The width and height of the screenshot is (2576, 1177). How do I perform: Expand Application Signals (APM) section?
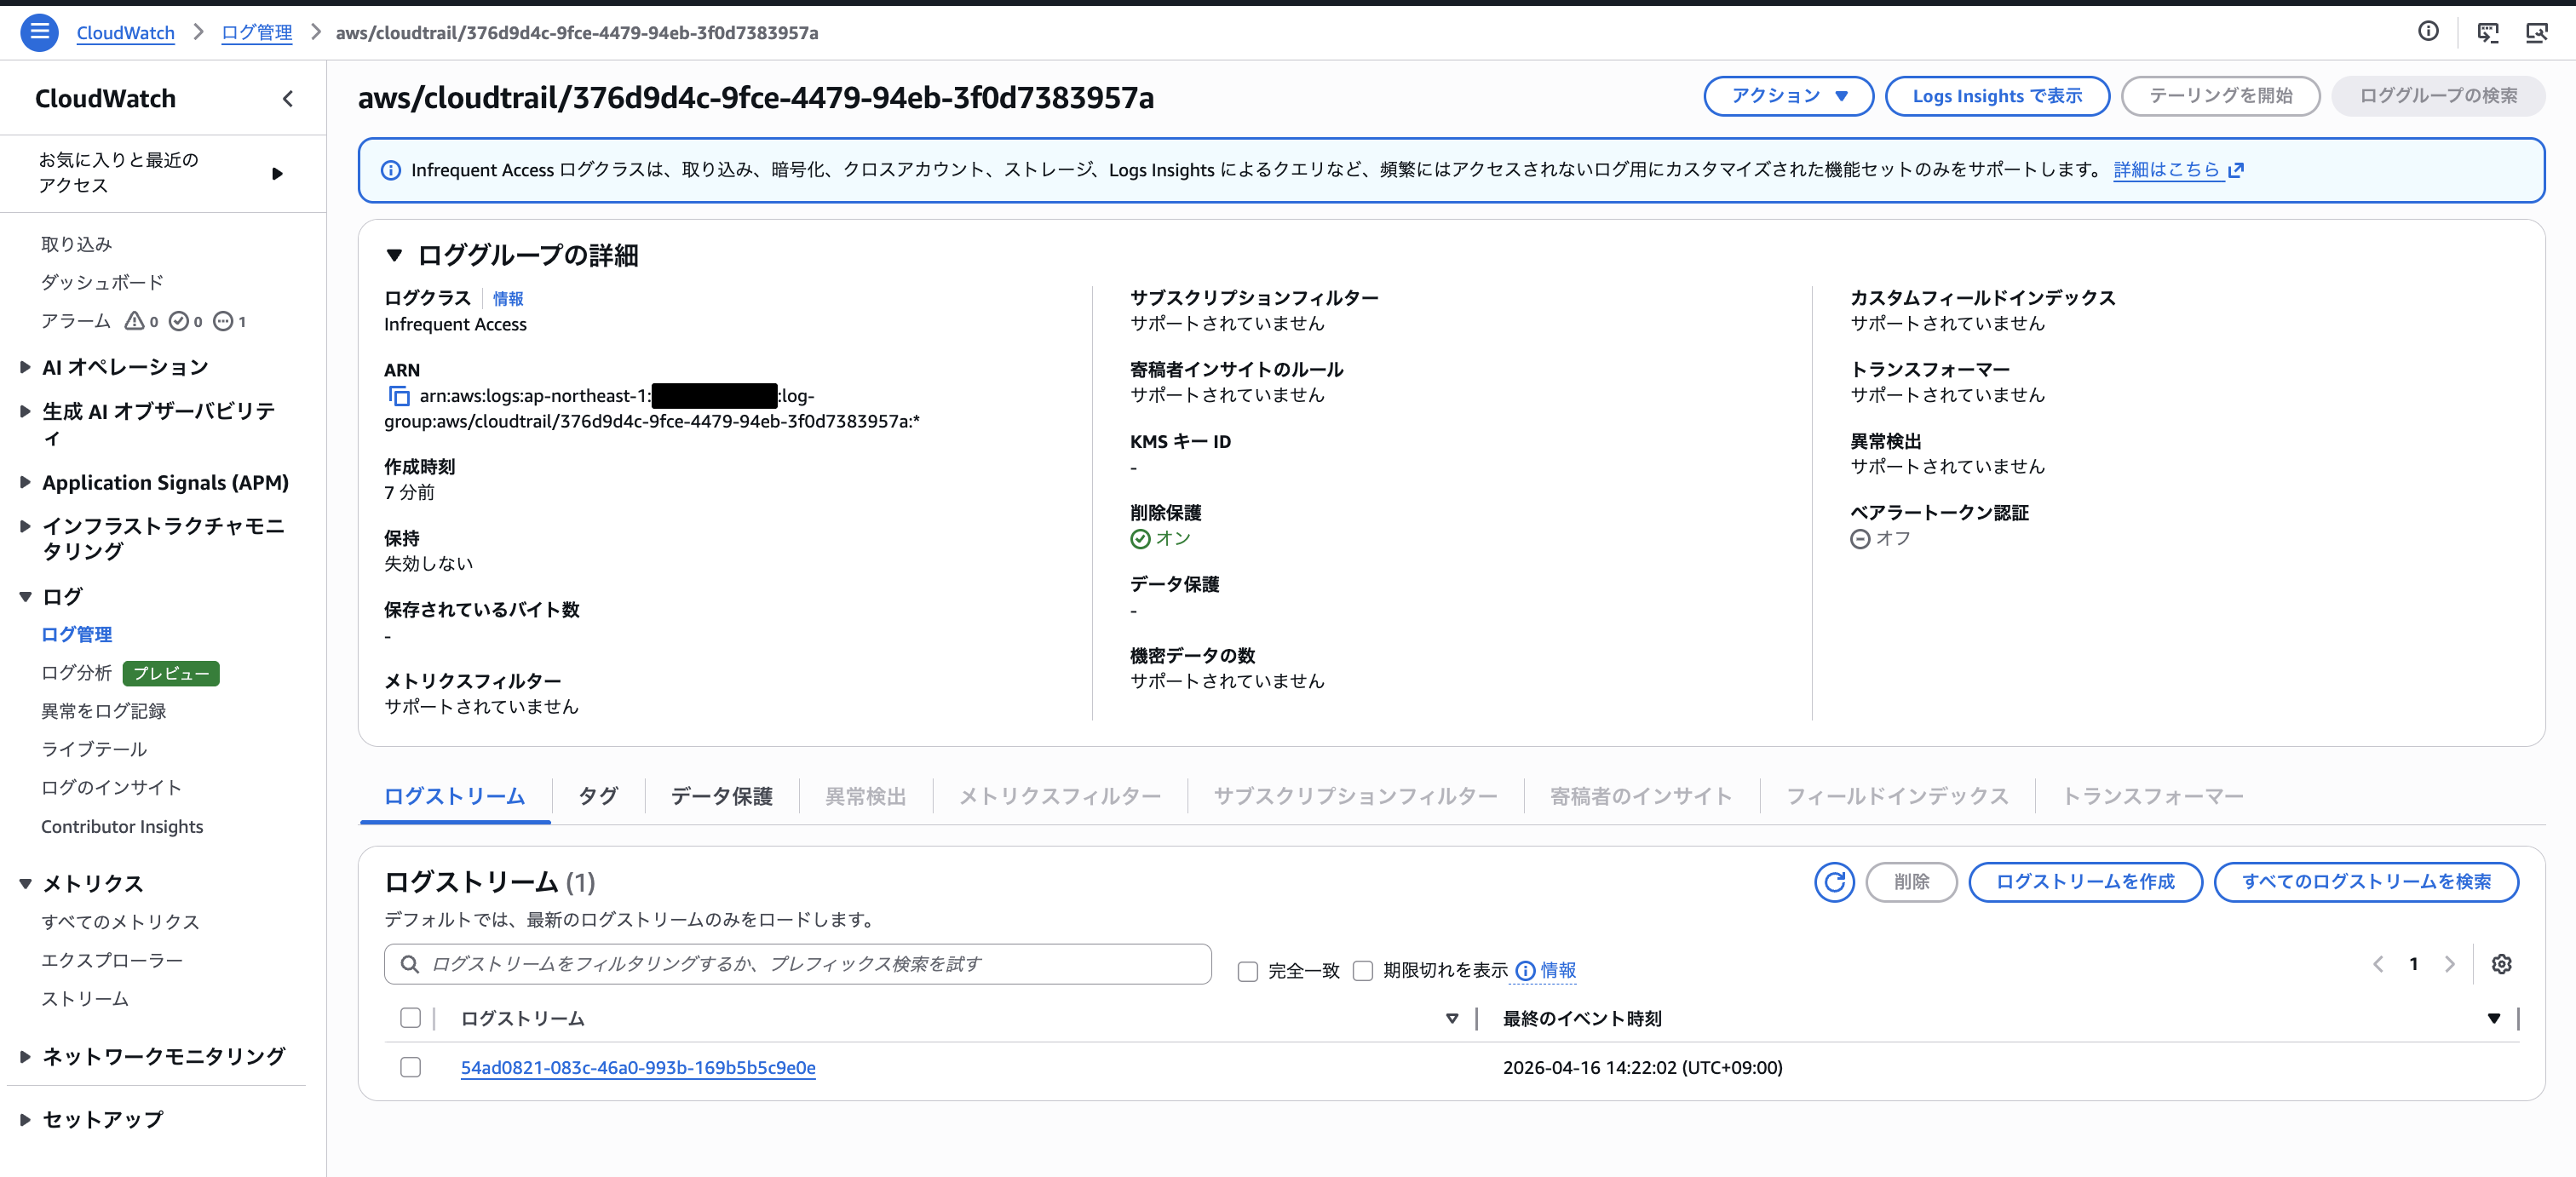[x=26, y=482]
